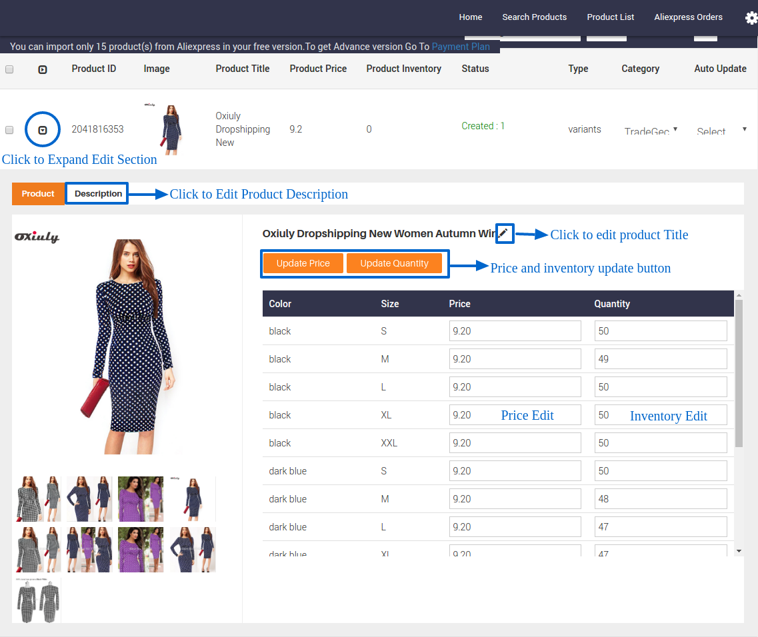This screenshot has height=637, width=758.
Task: Select the purple dress thumbnail in first row
Action: pyautogui.click(x=141, y=498)
